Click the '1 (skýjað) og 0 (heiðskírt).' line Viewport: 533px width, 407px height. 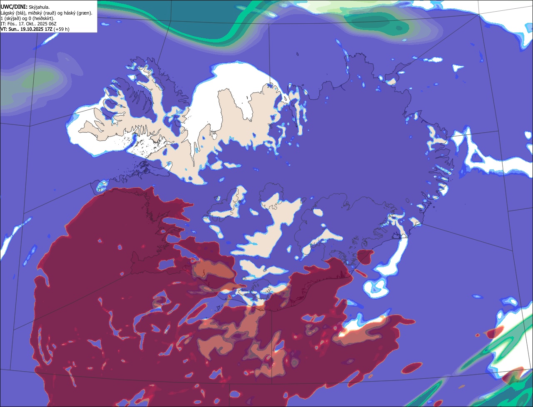(x=27, y=18)
